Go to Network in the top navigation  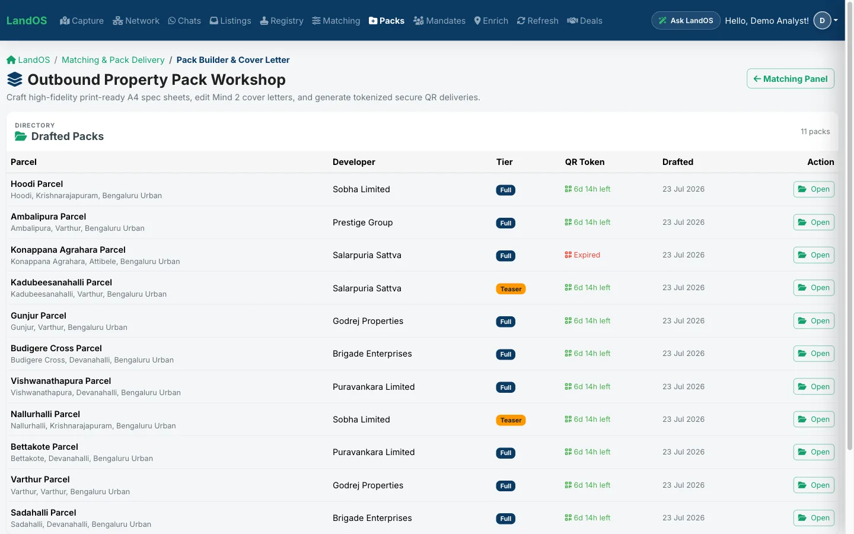pyautogui.click(x=136, y=21)
